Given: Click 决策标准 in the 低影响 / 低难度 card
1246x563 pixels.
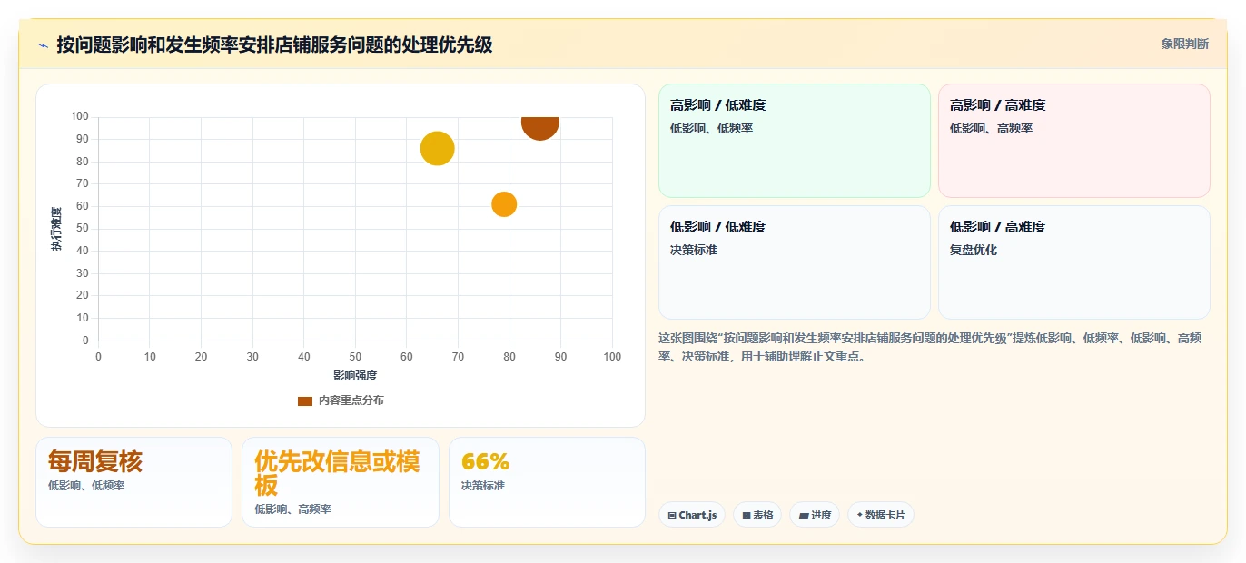Looking at the screenshot, I should click(x=694, y=250).
